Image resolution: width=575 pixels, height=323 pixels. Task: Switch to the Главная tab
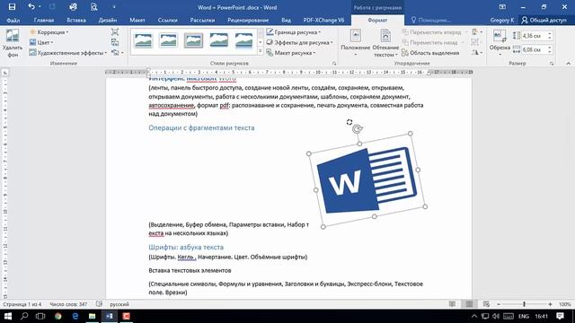[x=44, y=20]
